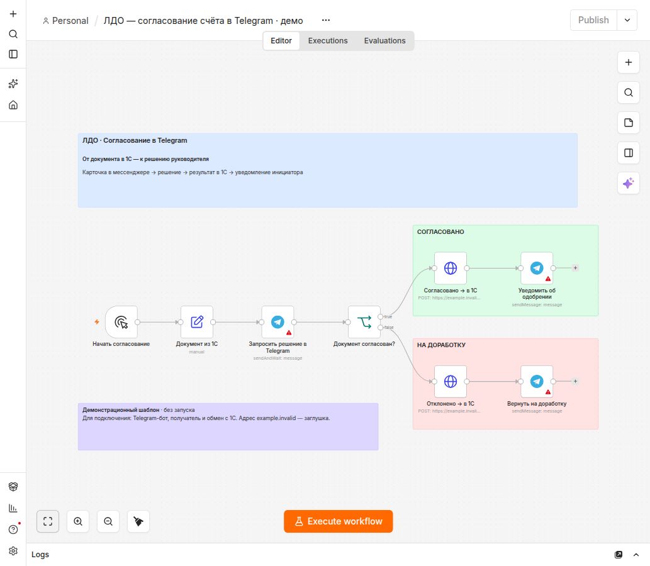The image size is (650, 566).
Task: Select the 'Начать согласование' trigger node
Action: click(x=121, y=322)
